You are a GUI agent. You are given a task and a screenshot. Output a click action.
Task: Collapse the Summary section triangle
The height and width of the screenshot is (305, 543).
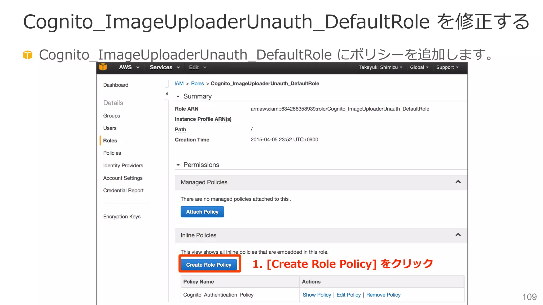tap(178, 97)
